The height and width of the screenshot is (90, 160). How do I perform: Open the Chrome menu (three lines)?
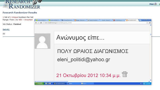150,23
